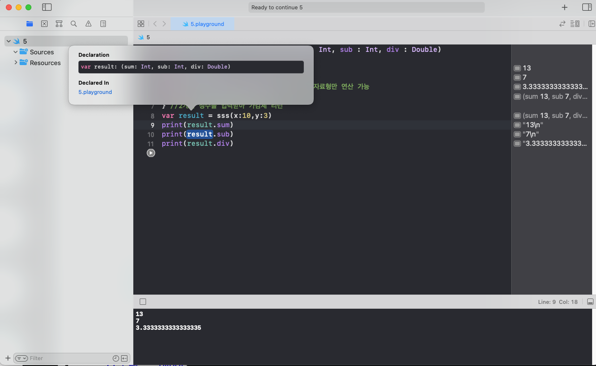Viewport: 596px width, 366px height.
Task: Select the Sources folder in navigator
Action: (42, 52)
